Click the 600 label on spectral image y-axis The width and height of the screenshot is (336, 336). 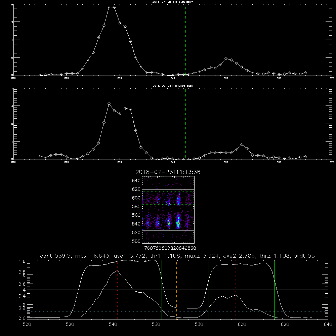pyautogui.click(x=136, y=198)
